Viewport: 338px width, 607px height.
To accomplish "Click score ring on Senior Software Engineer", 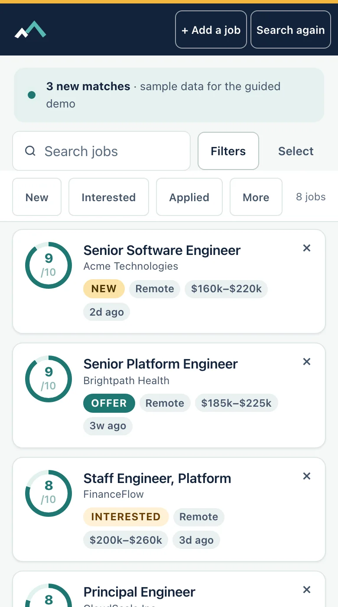I will point(49,265).
